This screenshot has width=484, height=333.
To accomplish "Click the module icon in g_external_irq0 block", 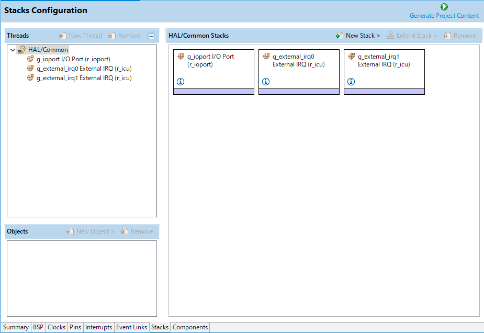I will click(266, 57).
